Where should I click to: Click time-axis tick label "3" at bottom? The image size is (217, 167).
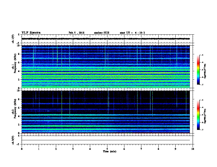click(x=73, y=149)
